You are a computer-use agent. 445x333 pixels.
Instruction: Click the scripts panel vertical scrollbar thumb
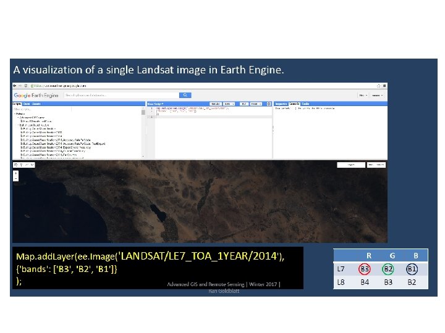pyautogui.click(x=143, y=112)
